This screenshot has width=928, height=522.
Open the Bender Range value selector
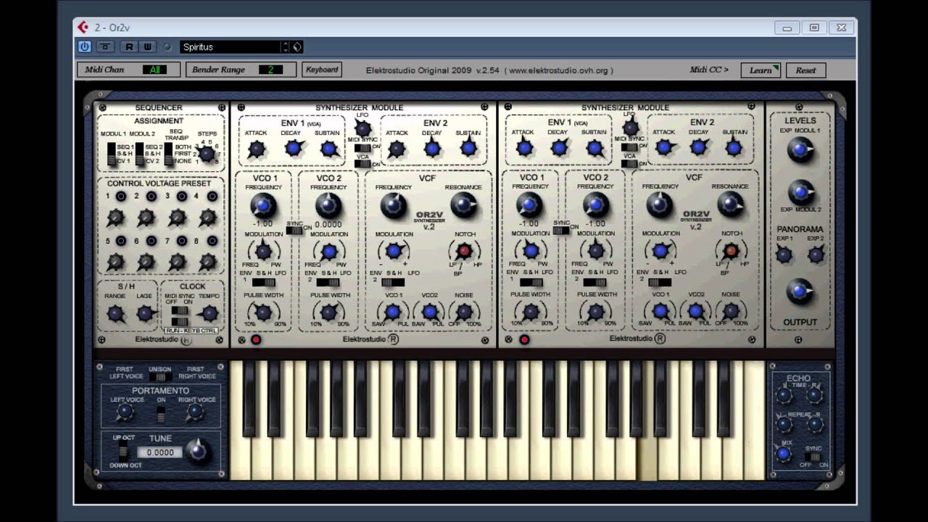click(270, 70)
